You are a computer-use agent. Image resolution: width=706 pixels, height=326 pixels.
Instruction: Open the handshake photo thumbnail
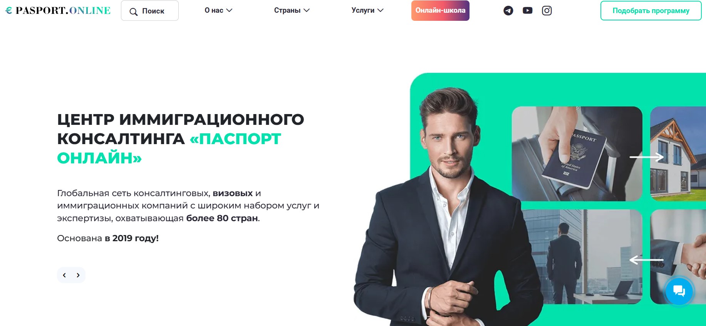click(678, 257)
